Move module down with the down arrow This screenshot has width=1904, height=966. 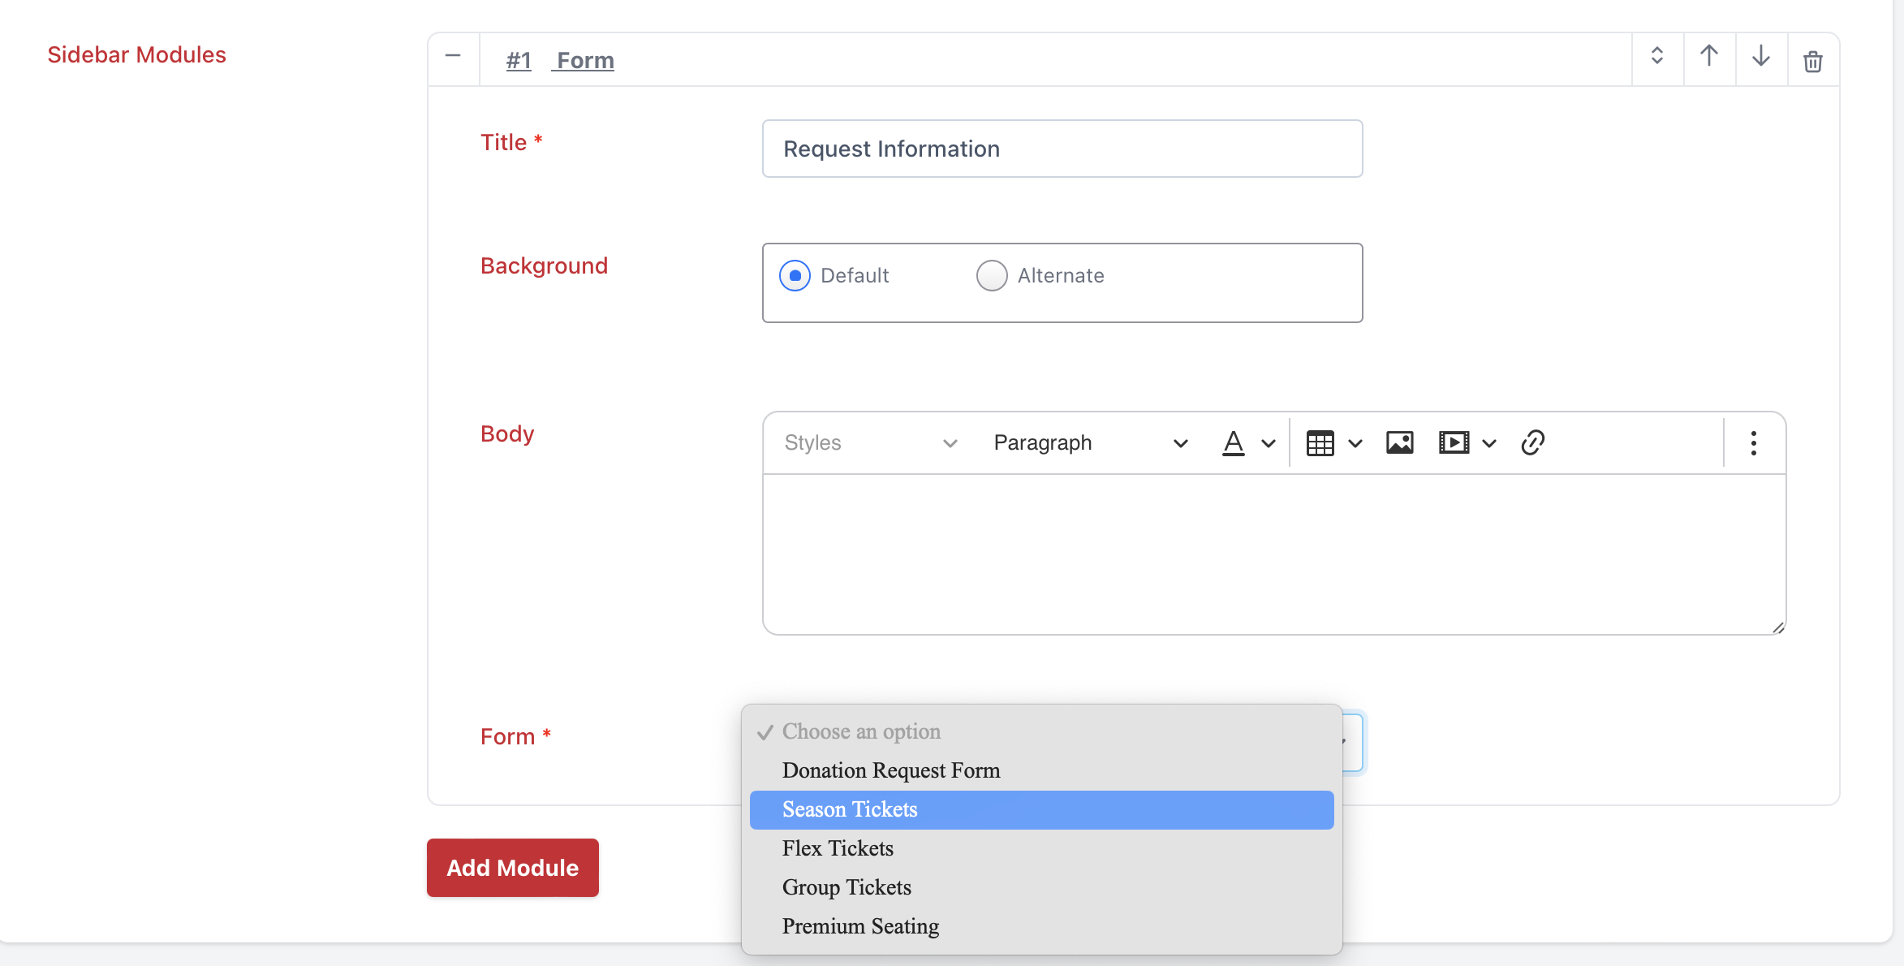1761,57
